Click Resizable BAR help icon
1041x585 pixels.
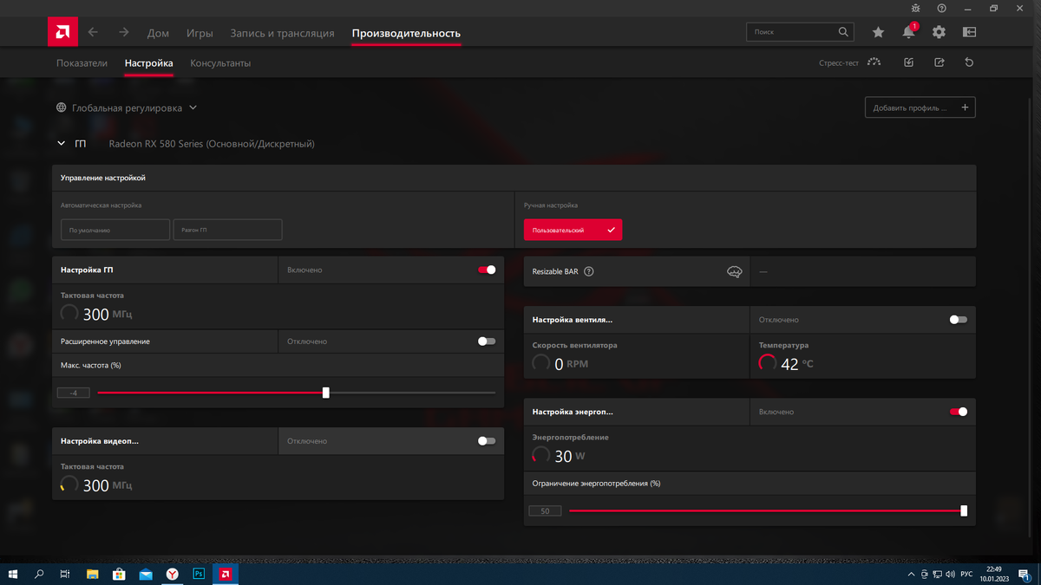coord(589,271)
